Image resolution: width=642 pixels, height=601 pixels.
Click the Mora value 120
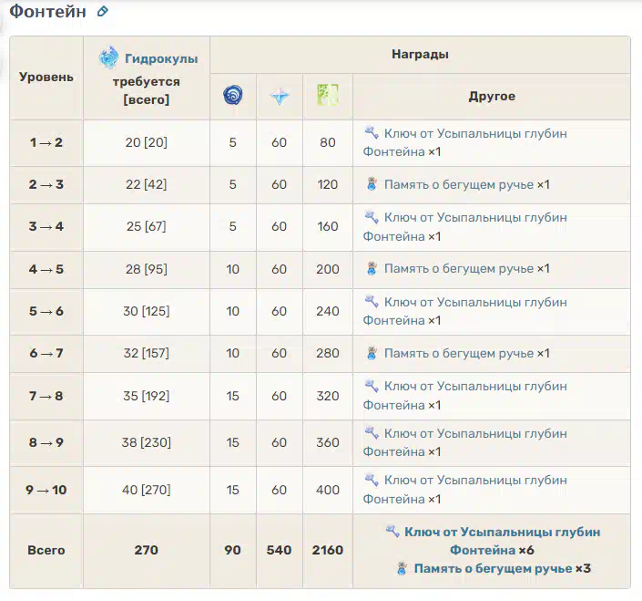pos(328,184)
